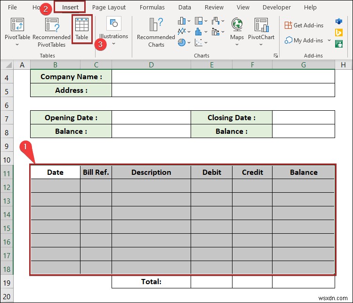Viewport: 353px width, 303px height.
Task: Expand the PivotChart dropdown arrow
Action: [261, 45]
